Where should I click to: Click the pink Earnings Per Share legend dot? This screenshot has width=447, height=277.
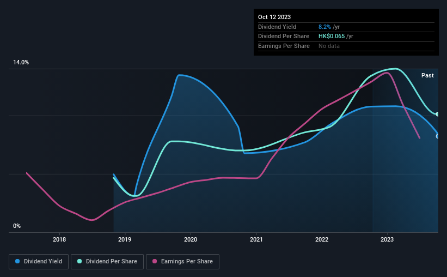[x=155, y=261]
